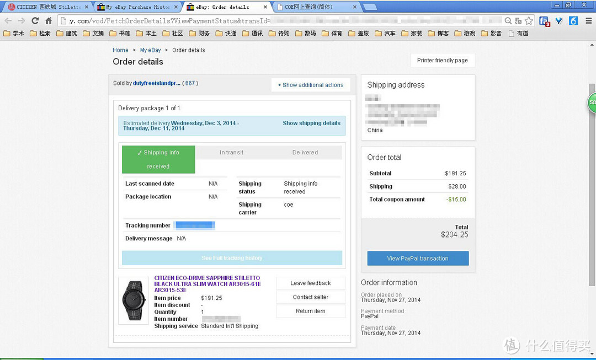Close the My eBay Purchase History tab

[x=175, y=7]
